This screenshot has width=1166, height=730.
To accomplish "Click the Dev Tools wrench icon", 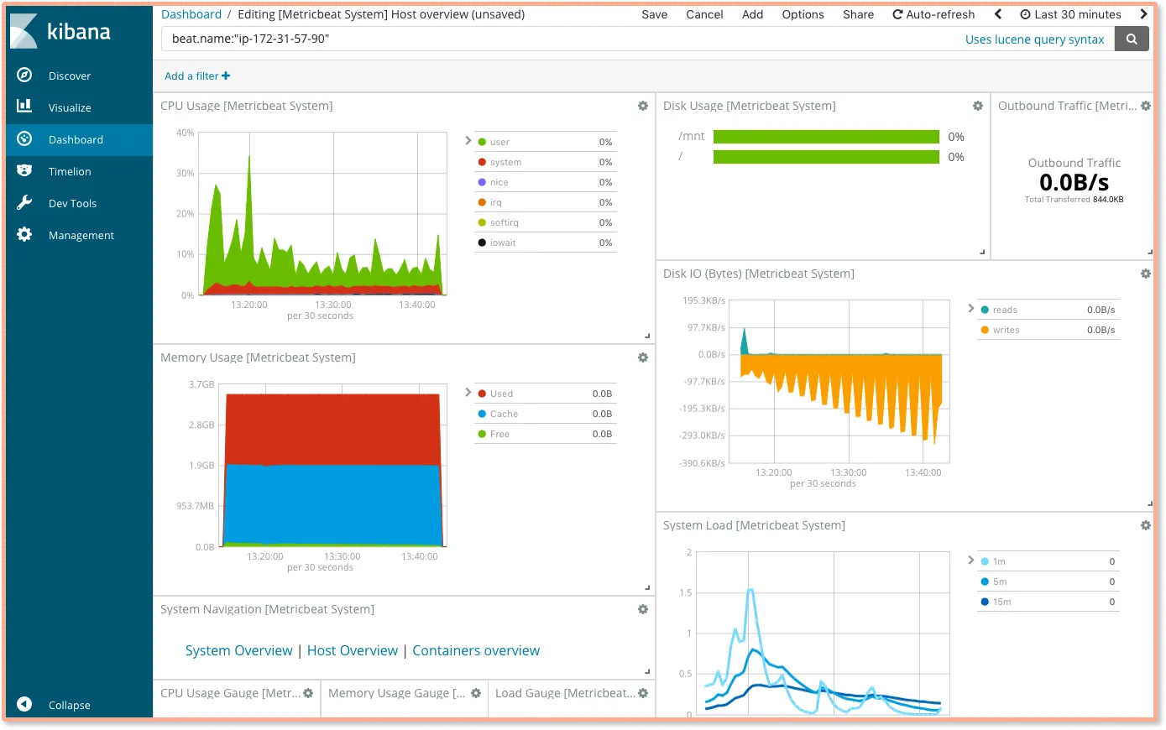I will (24, 203).
